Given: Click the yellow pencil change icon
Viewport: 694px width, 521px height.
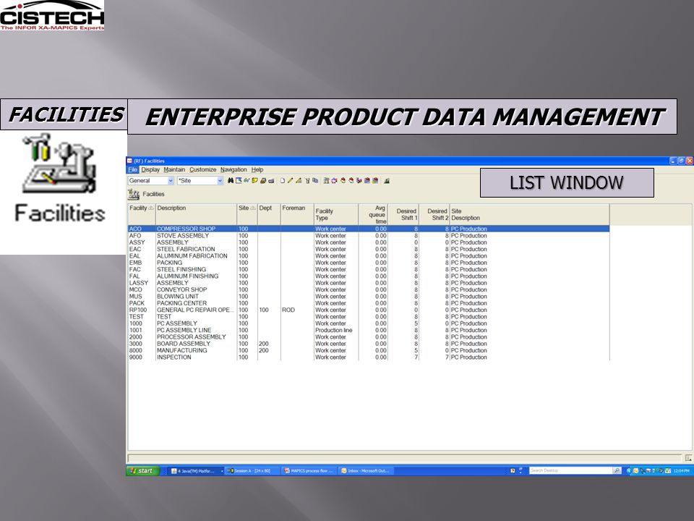Looking at the screenshot, I should [x=291, y=180].
